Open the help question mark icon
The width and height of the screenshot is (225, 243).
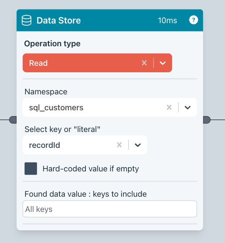coord(194,20)
